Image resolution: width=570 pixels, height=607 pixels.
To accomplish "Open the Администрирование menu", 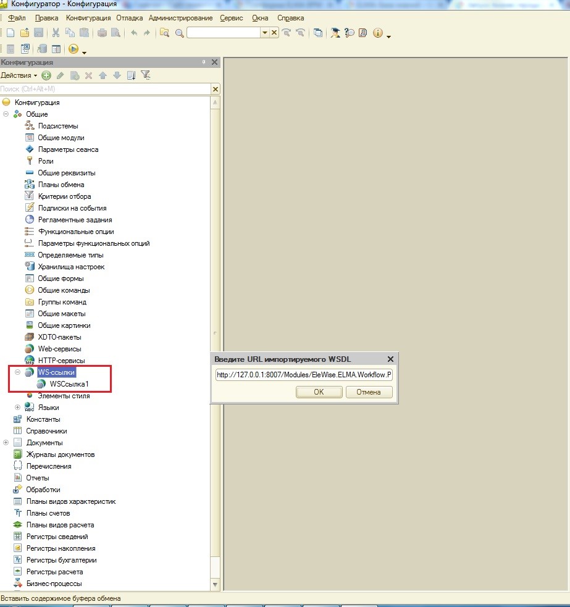I will pyautogui.click(x=180, y=18).
